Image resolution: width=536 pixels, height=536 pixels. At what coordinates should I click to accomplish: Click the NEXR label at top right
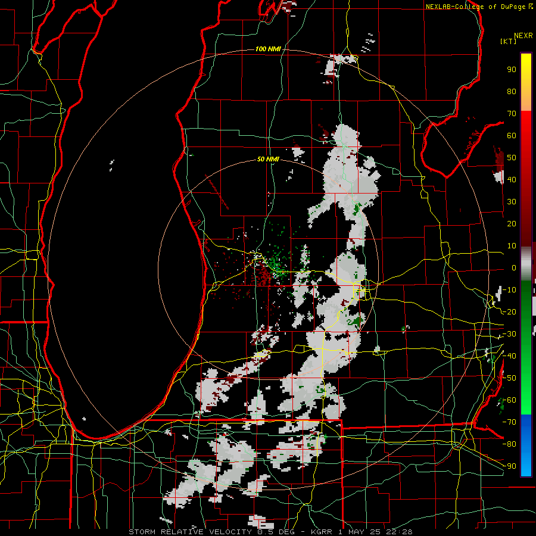(523, 36)
